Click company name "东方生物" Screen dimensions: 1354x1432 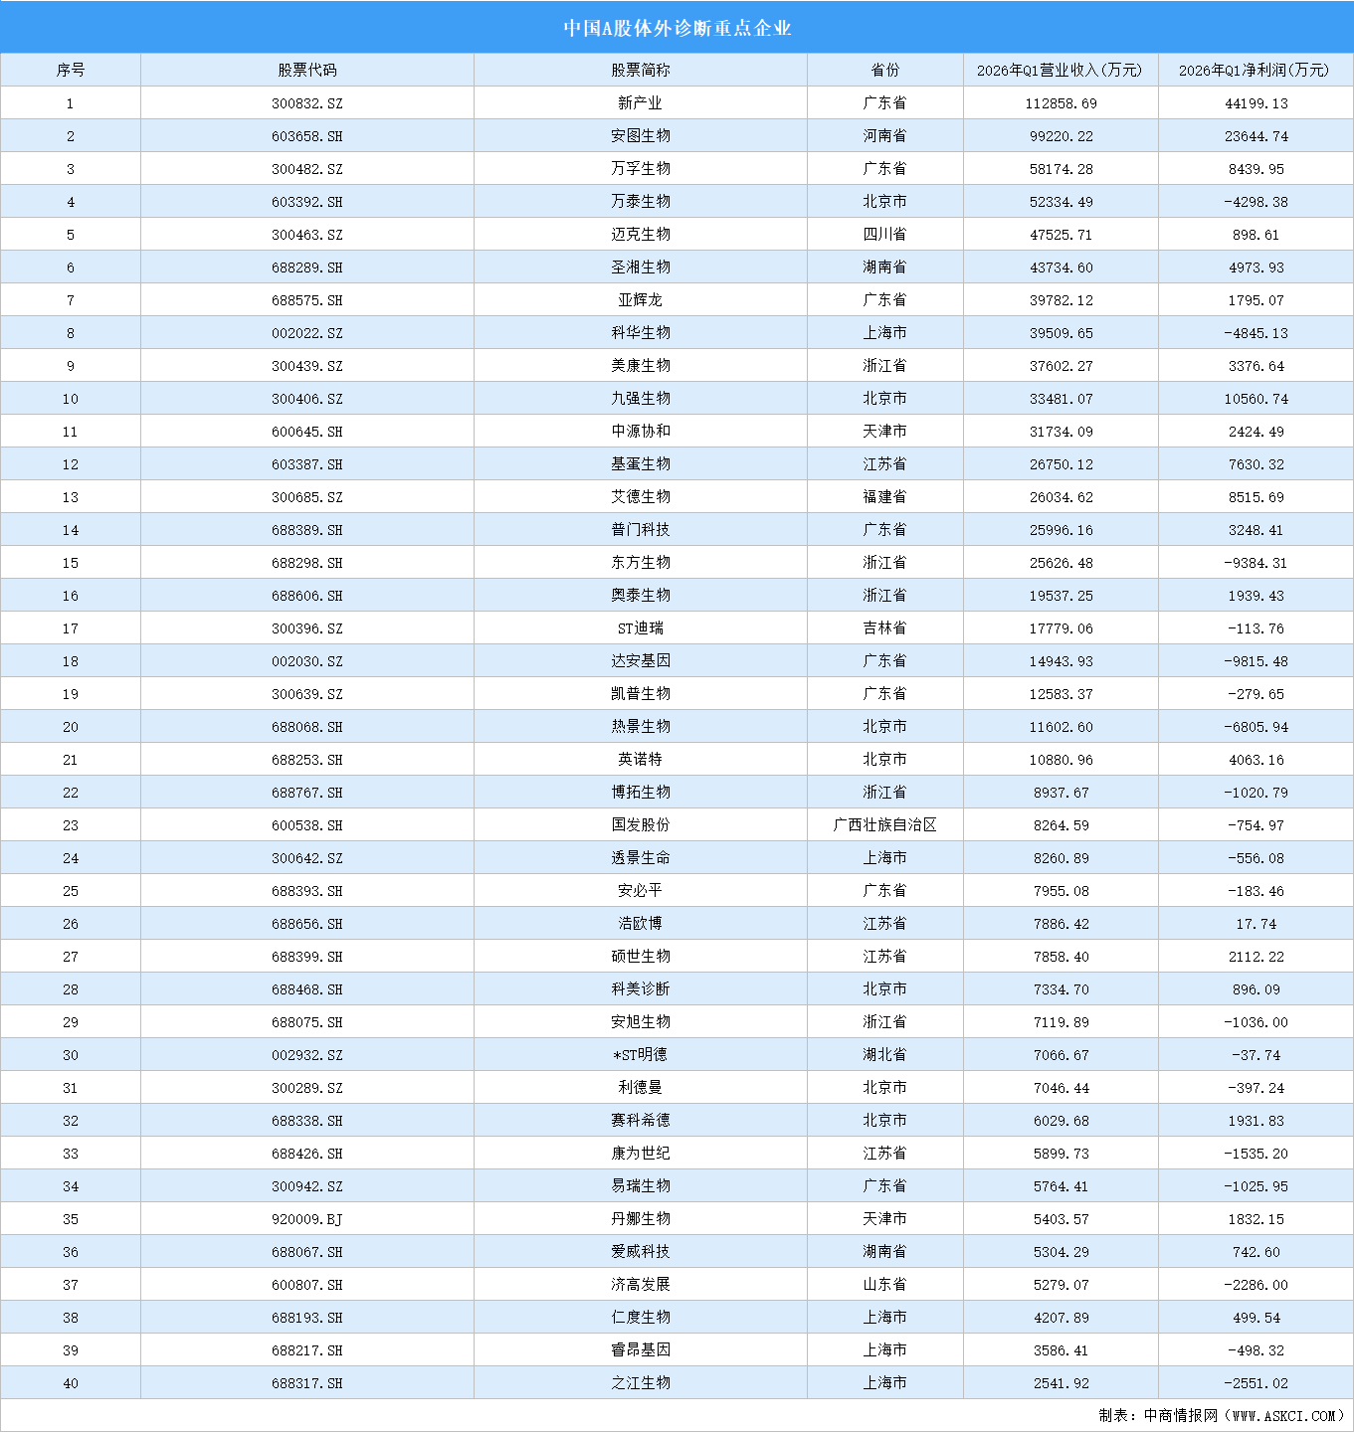(x=641, y=563)
